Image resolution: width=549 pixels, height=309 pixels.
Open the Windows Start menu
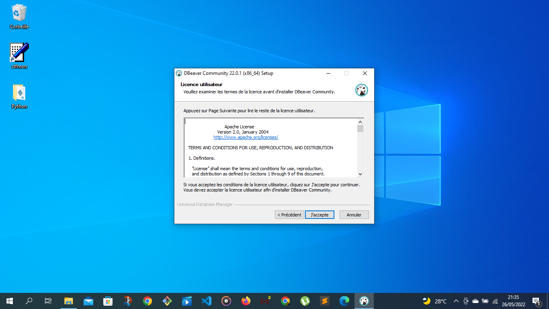(10, 301)
